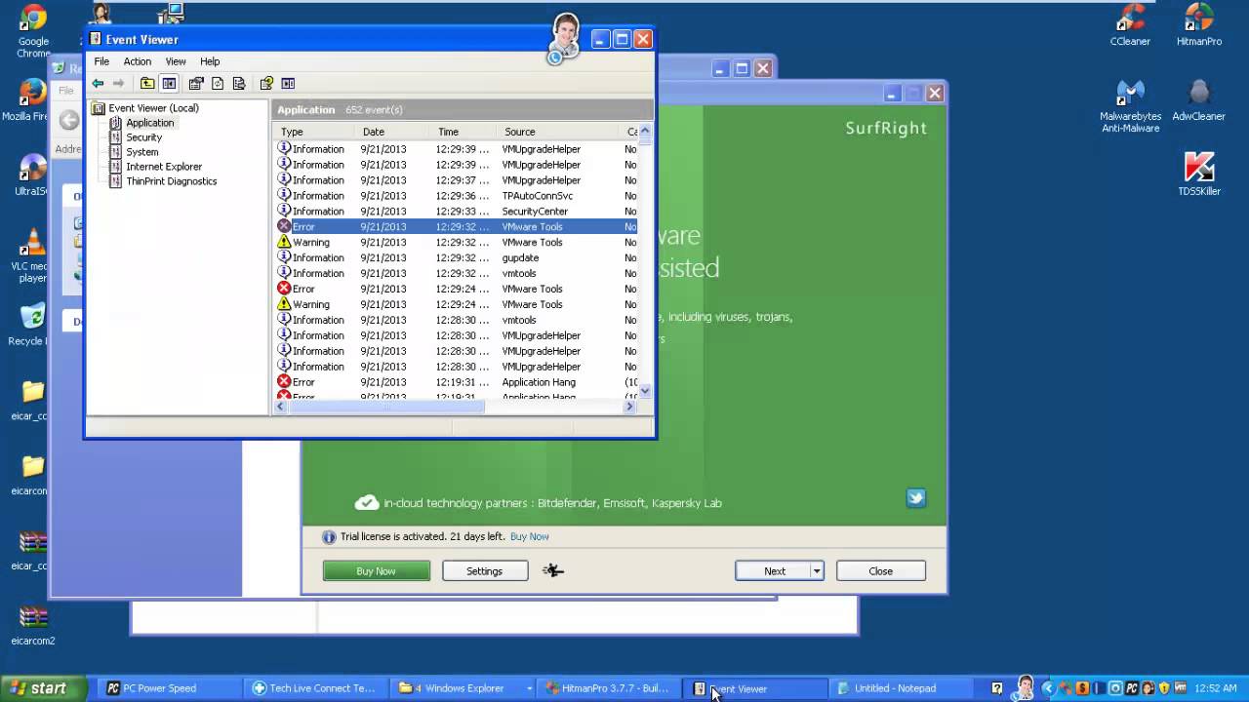Select the SecurityCenter information event row

pyautogui.click(x=456, y=211)
